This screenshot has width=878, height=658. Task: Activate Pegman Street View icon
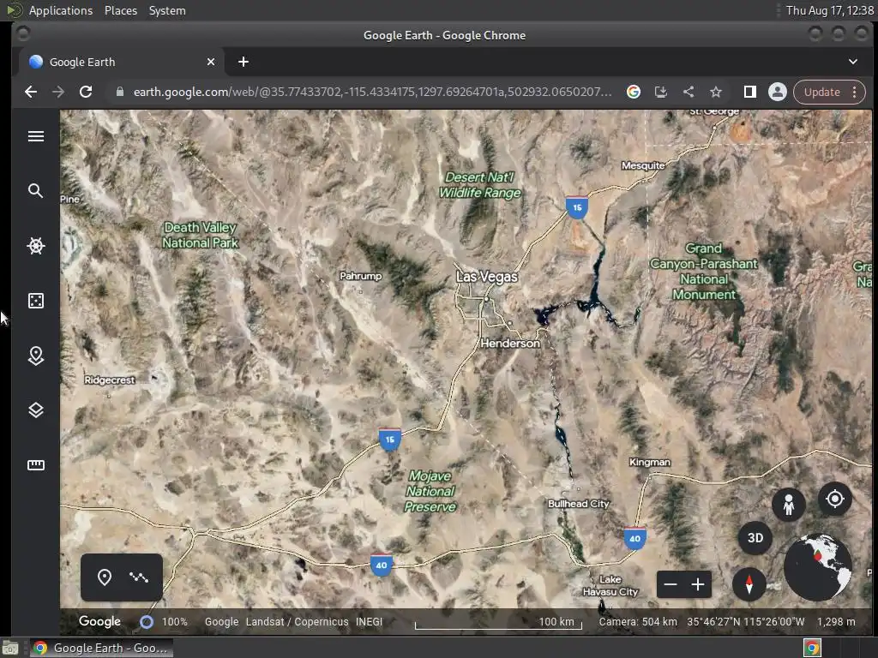tap(789, 504)
